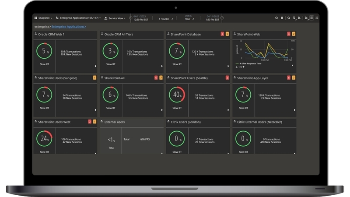
Task: Click the enterprise breadcrumb link
Action: pyautogui.click(x=42, y=27)
